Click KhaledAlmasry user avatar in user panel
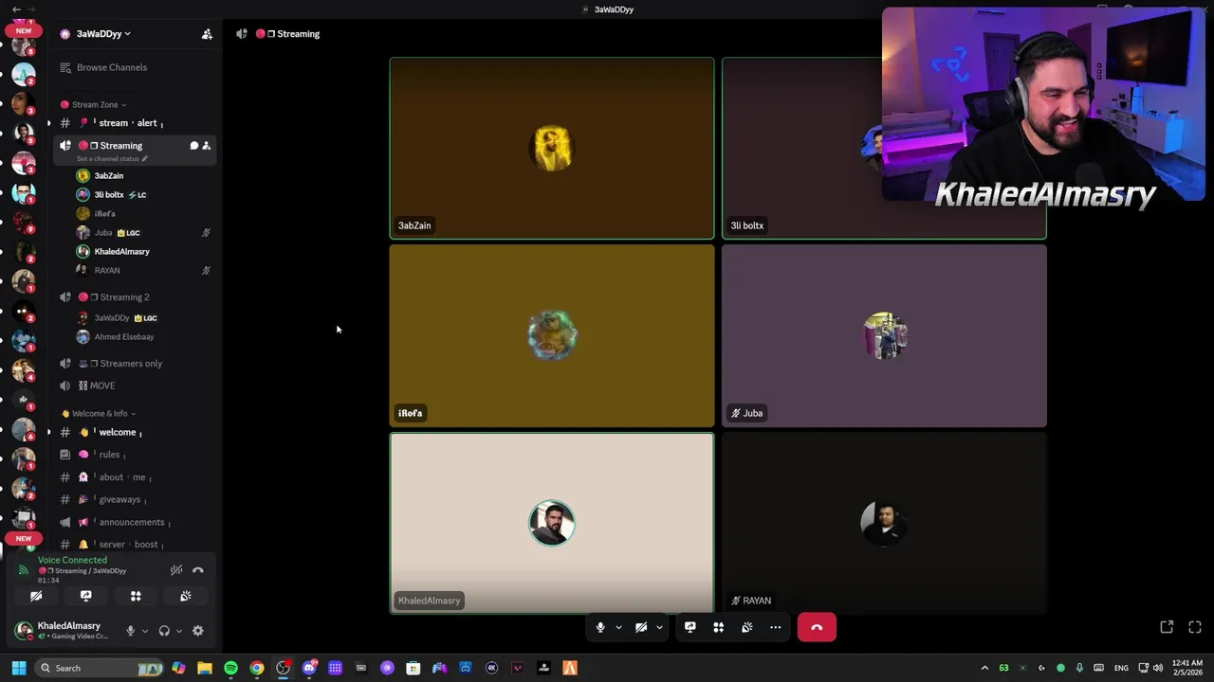 pos(24,630)
